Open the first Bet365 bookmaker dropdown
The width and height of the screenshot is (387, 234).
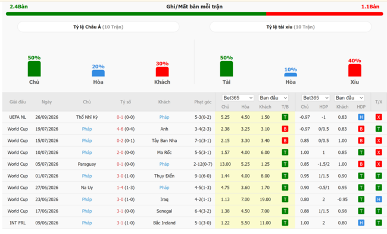tap(238, 98)
